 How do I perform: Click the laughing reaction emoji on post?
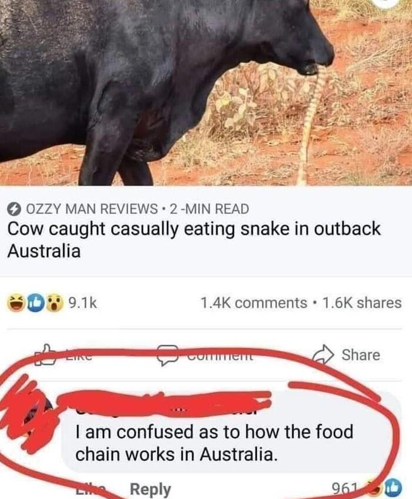pyautogui.click(x=16, y=303)
